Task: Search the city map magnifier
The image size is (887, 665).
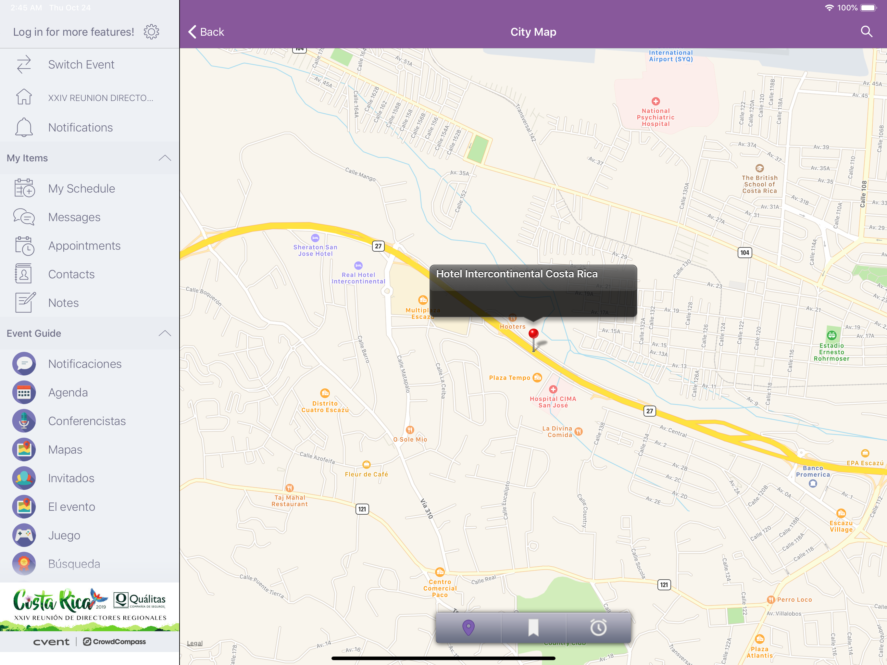Action: 867,32
